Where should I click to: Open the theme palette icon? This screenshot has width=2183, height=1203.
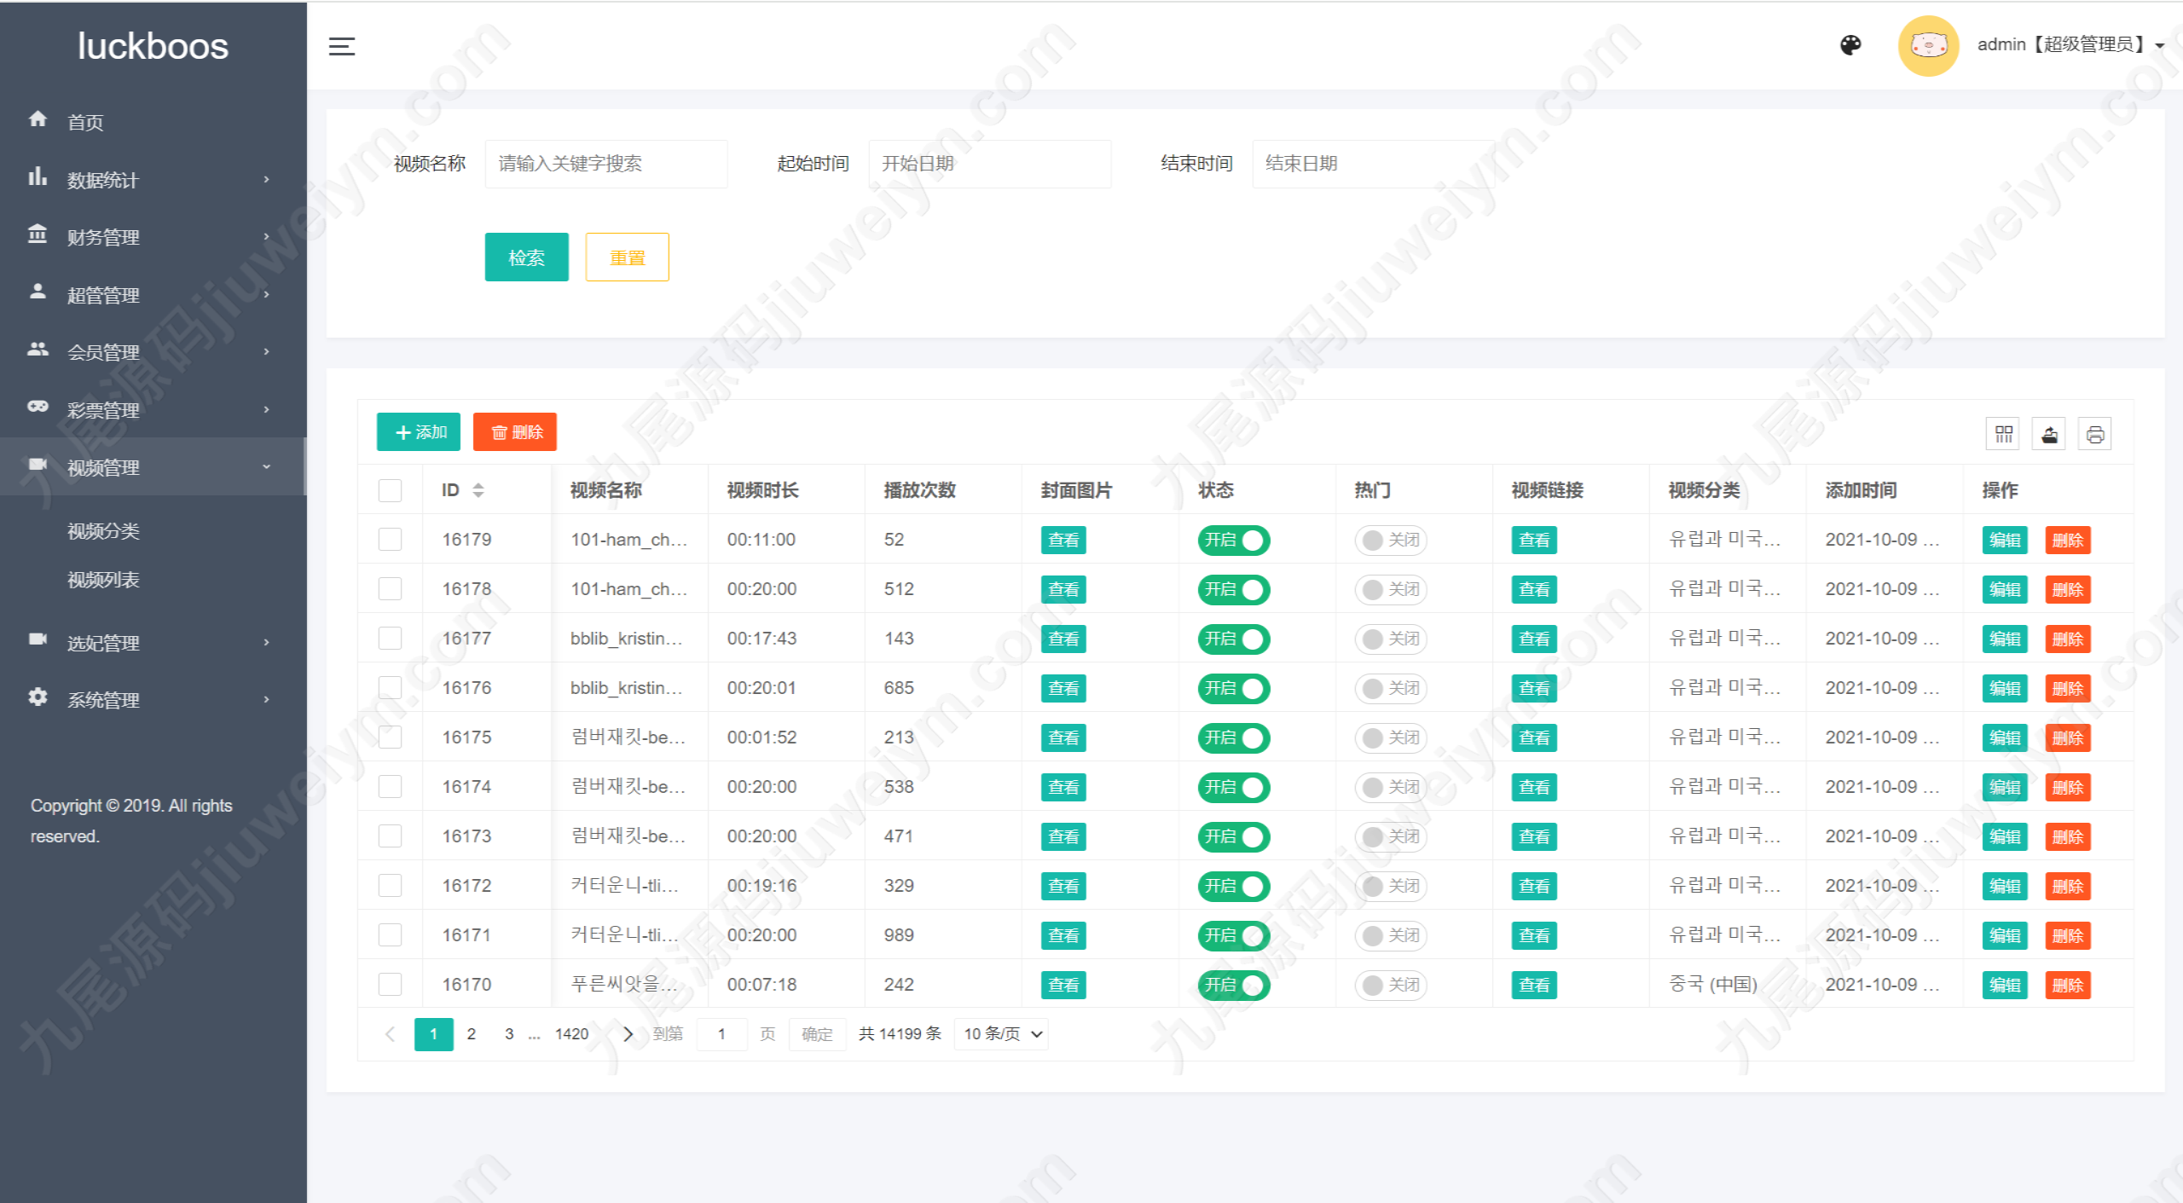click(1850, 45)
